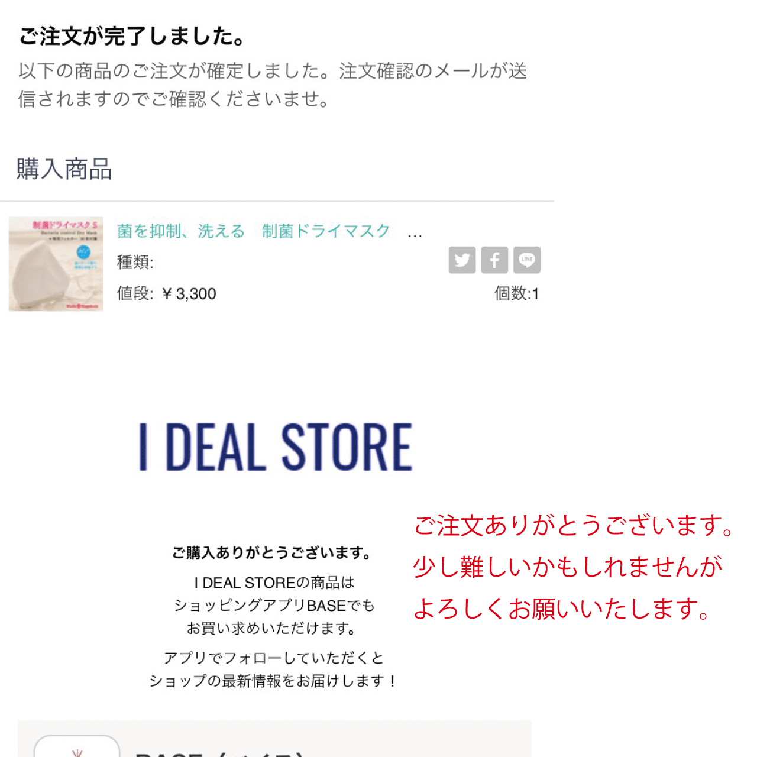Expand the truncated product title ellipsis
757x757 pixels.
(x=415, y=235)
